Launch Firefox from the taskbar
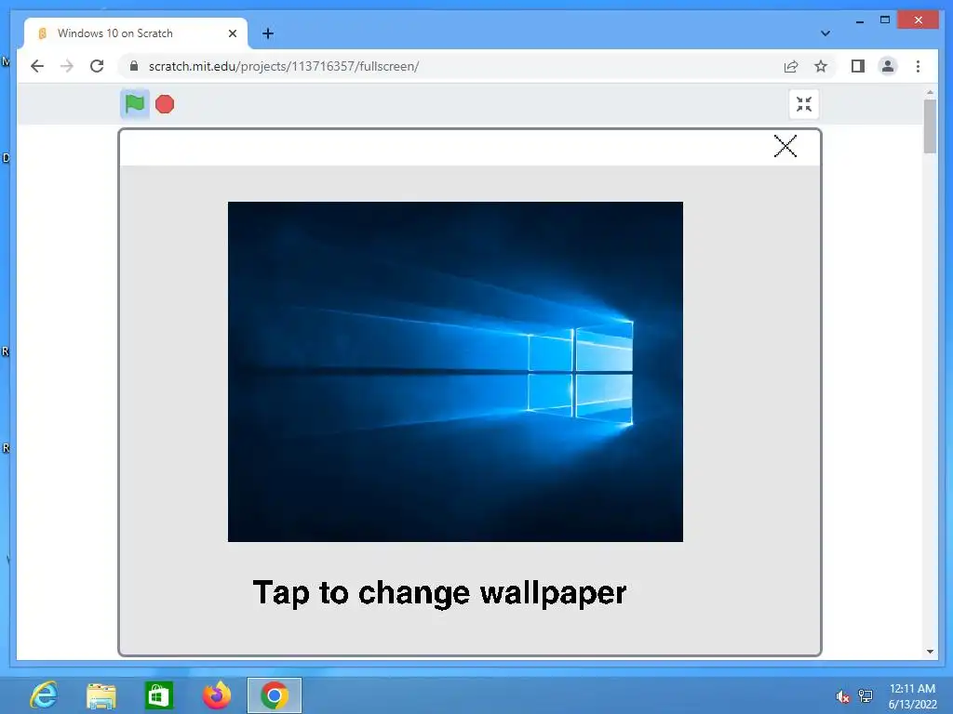Image resolution: width=953 pixels, height=714 pixels. coord(216,695)
